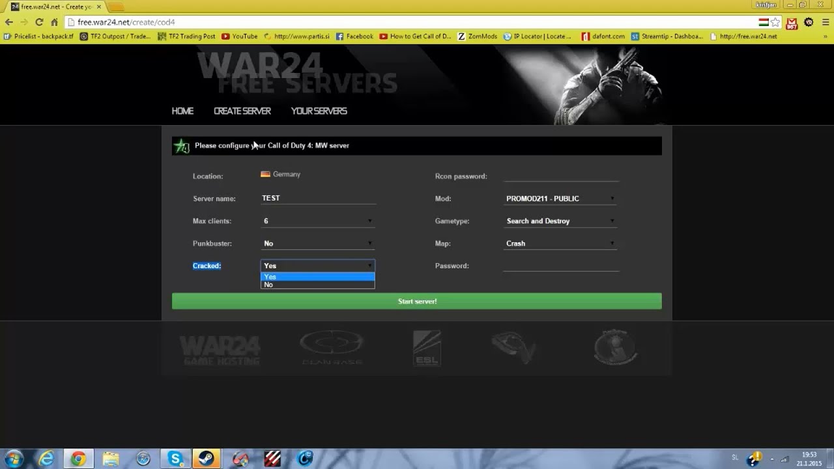Open the Map dropdown showing Crash
This screenshot has width=834, height=469.
[560, 243]
